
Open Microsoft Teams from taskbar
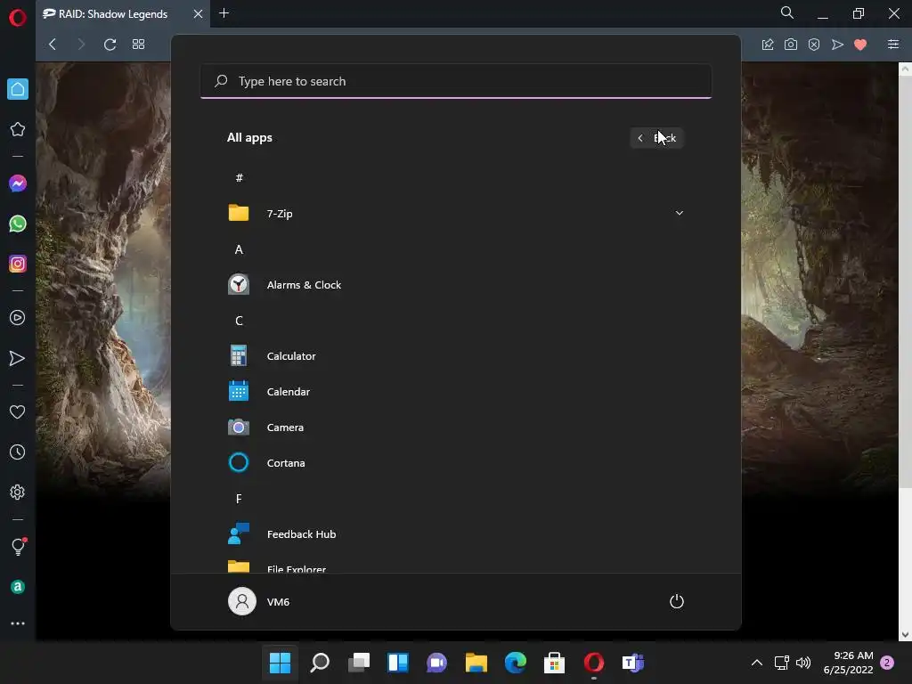click(633, 663)
